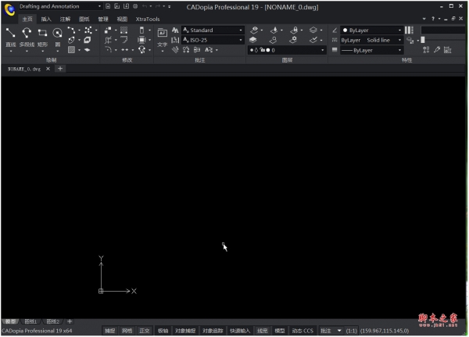
Task: Expand the 标注 annotation scale dropdown in status bar
Action: click(339, 331)
